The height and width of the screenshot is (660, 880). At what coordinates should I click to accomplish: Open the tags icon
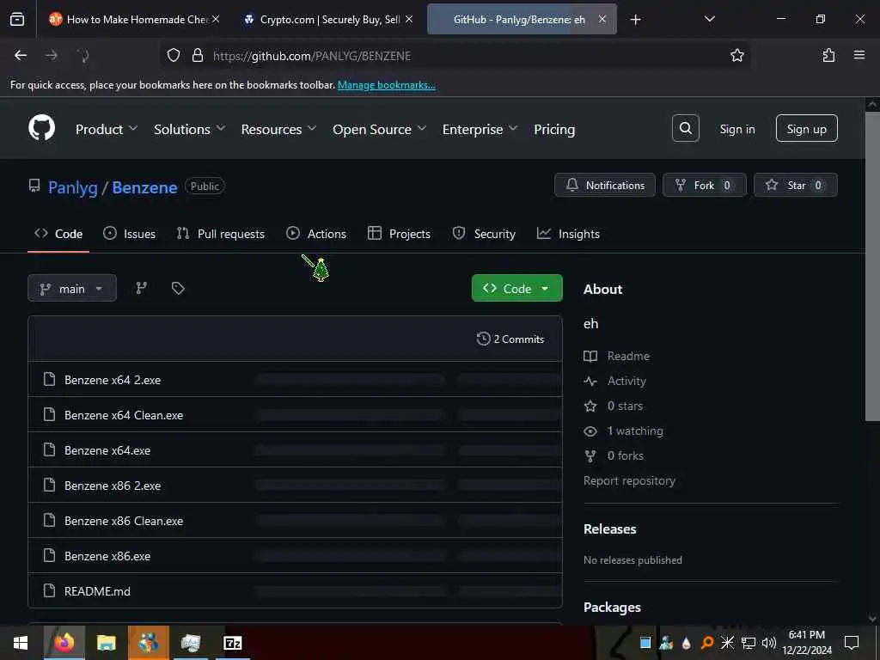coord(178,288)
